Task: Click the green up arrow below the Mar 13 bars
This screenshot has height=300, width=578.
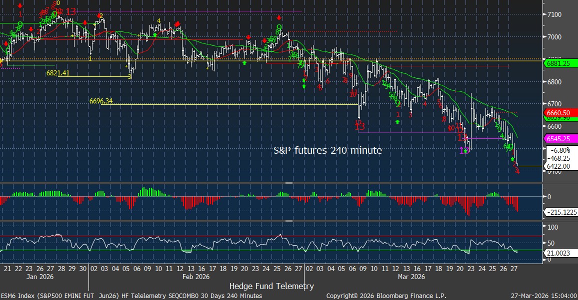Action: point(397,122)
